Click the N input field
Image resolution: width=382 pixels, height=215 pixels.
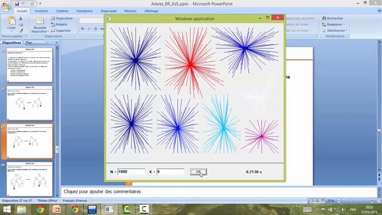tap(131, 172)
